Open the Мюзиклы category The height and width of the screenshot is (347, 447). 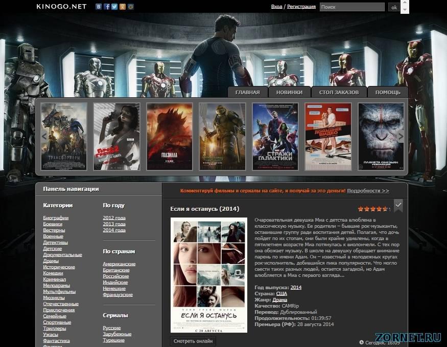coord(54,297)
